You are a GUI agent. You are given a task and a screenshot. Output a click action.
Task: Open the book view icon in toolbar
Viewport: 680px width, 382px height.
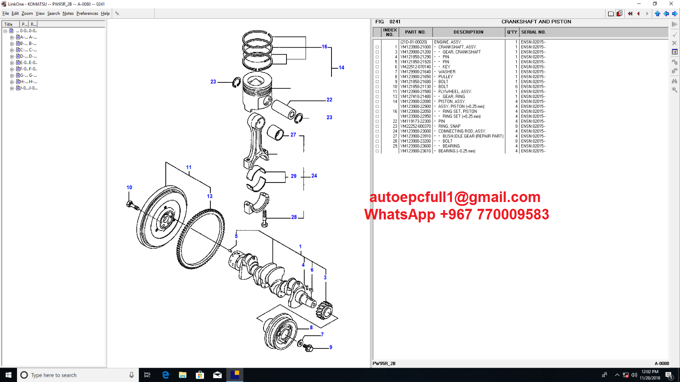point(611,14)
